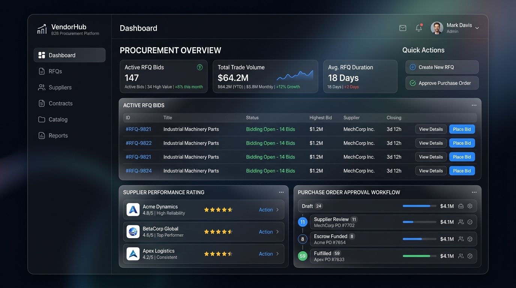Click the blue step 11 workflow marker
The width and height of the screenshot is (516, 288).
[303, 222]
